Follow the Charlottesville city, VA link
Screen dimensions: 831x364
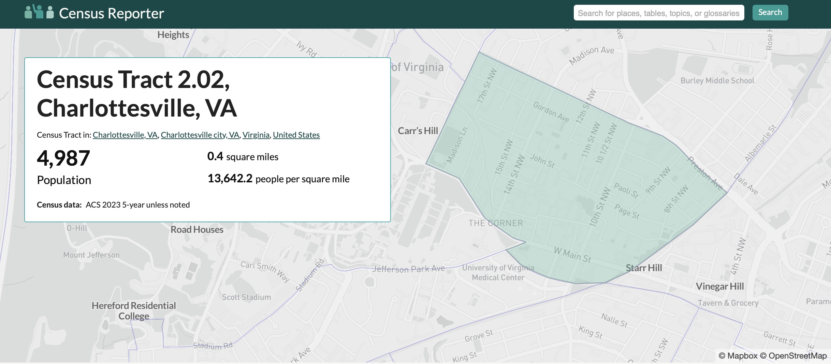pyautogui.click(x=200, y=135)
